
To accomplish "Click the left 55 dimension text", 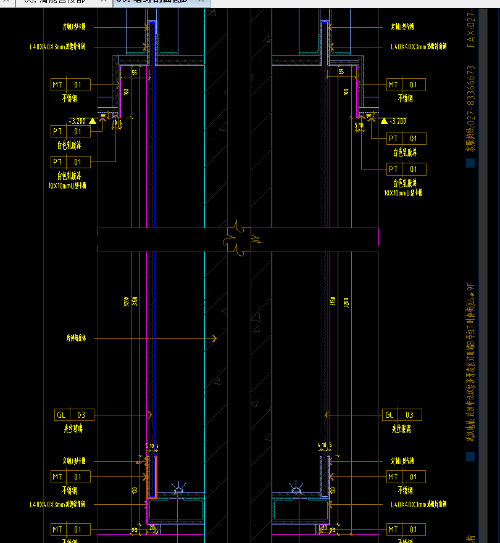I will (x=134, y=73).
